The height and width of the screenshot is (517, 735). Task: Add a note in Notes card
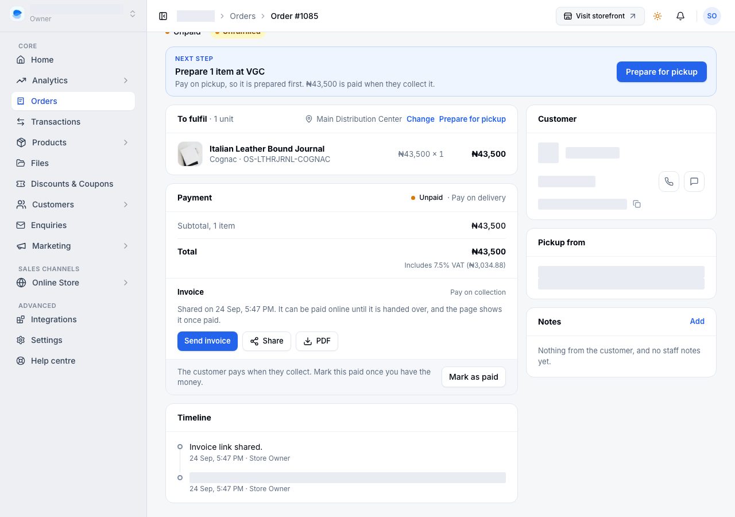[x=697, y=322]
